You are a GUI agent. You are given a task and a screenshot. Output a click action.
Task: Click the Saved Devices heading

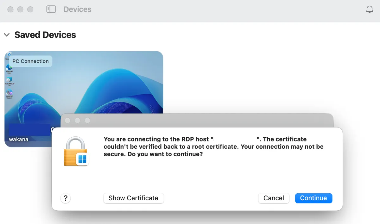45,35
